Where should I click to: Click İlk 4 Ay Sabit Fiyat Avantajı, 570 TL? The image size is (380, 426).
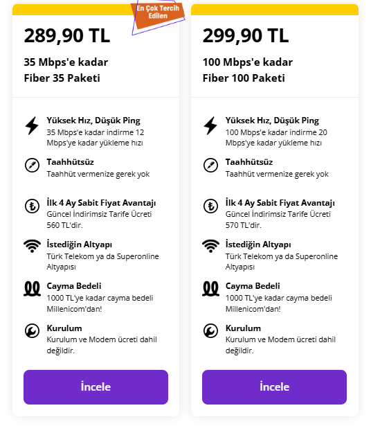coord(280,214)
